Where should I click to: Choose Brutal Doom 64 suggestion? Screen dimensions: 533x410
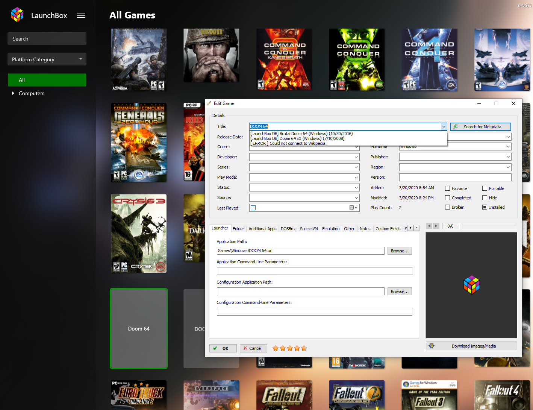point(301,134)
